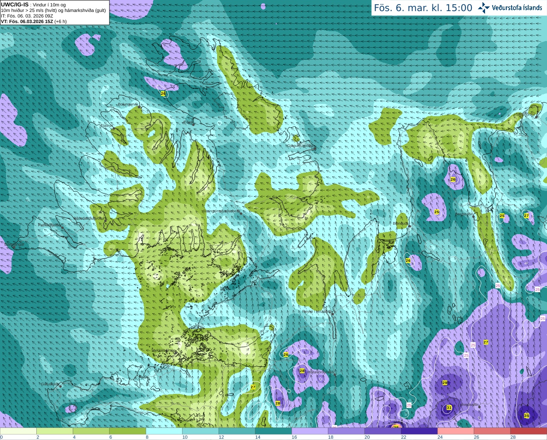Viewport: 547px width, 440px height.
Task: Pick the 20–22 m/s violet legend swatch
Action: point(383,431)
